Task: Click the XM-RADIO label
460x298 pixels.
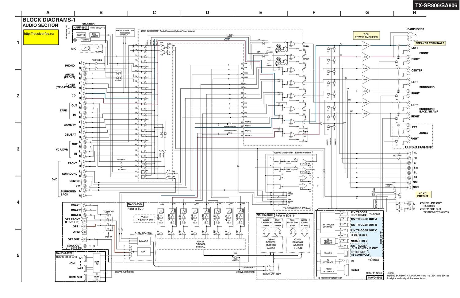Action: pos(88,24)
